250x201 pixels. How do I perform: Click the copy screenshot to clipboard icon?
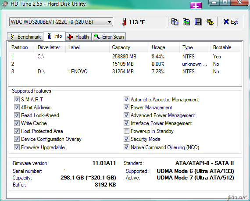pyautogui.click(x=186, y=22)
